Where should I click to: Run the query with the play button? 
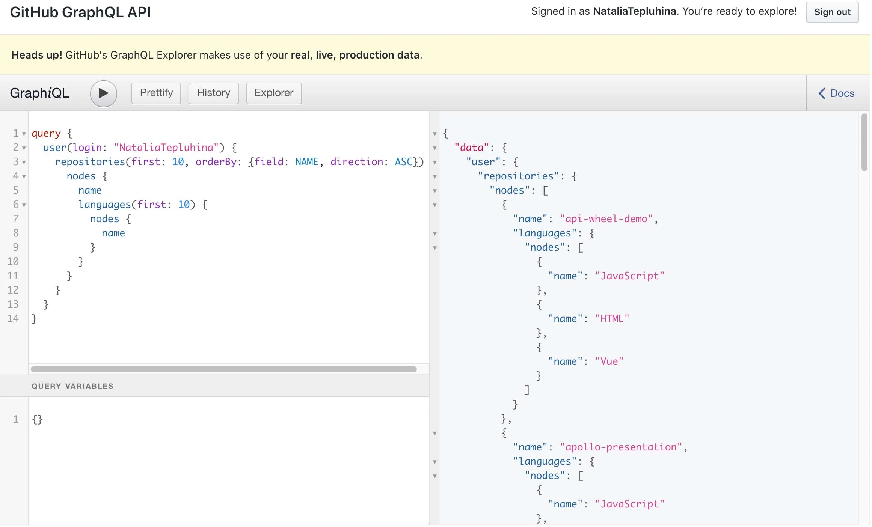(x=103, y=93)
